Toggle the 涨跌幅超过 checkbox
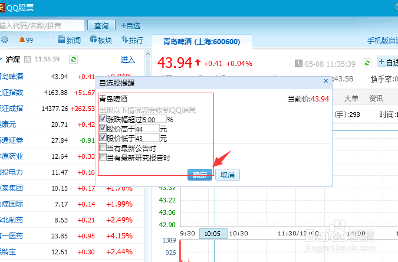398x262 pixels. [103, 118]
